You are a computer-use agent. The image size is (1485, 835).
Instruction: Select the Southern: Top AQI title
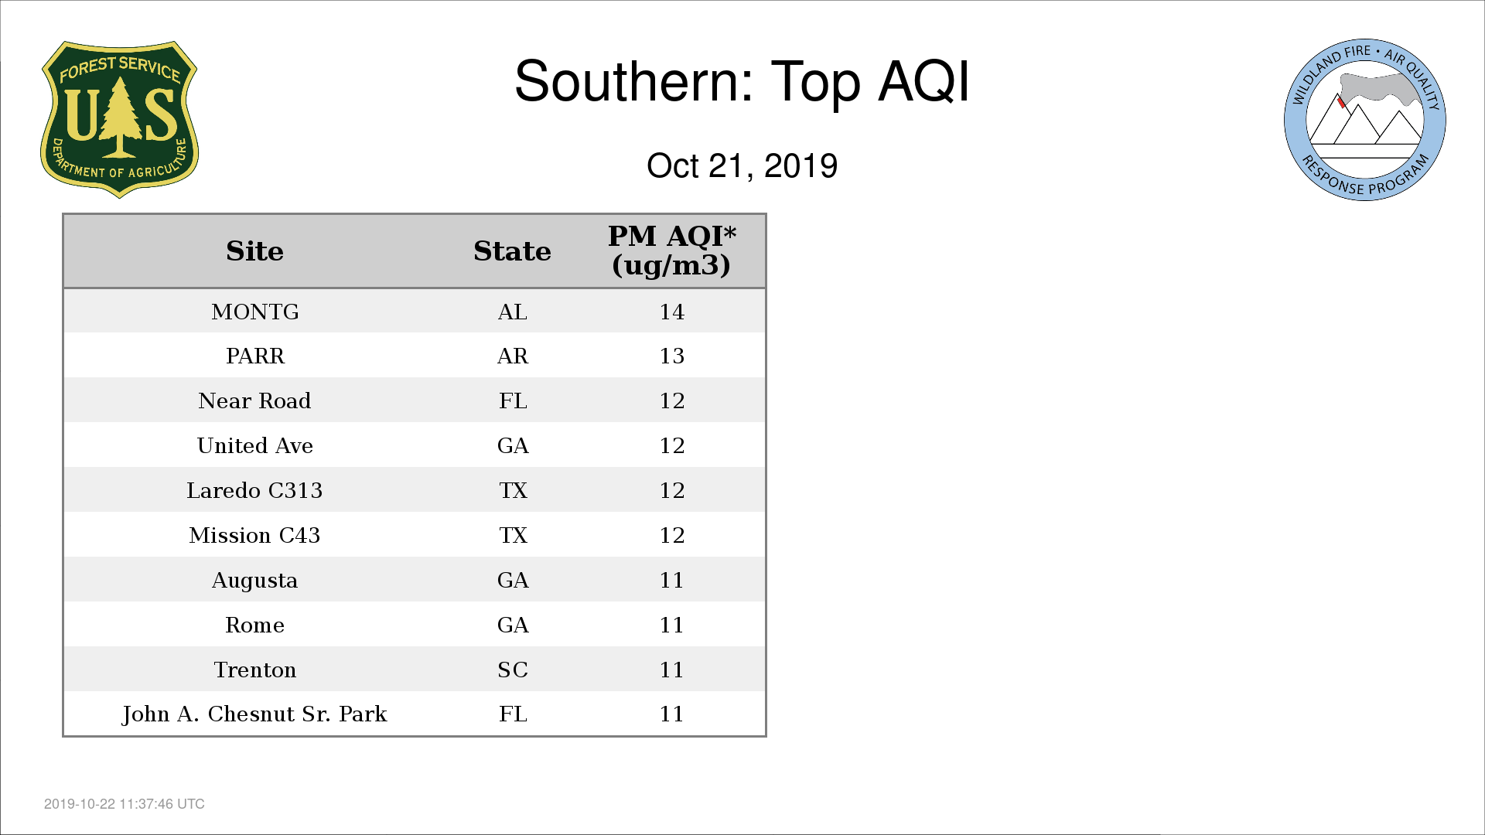click(x=742, y=81)
